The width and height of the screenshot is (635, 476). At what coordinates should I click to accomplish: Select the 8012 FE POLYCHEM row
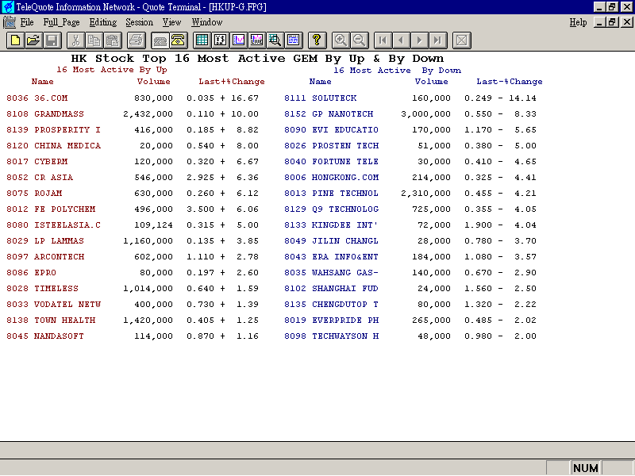[133, 209]
